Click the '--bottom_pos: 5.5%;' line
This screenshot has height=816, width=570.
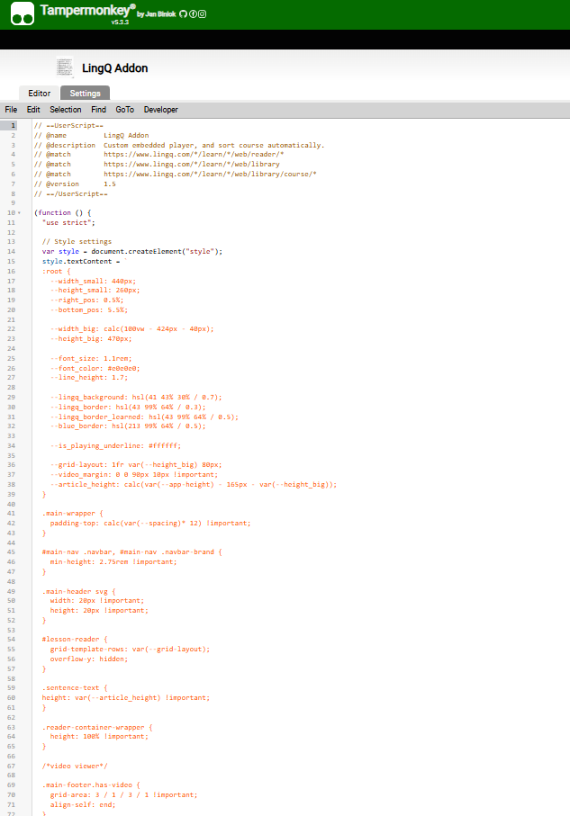pos(89,309)
